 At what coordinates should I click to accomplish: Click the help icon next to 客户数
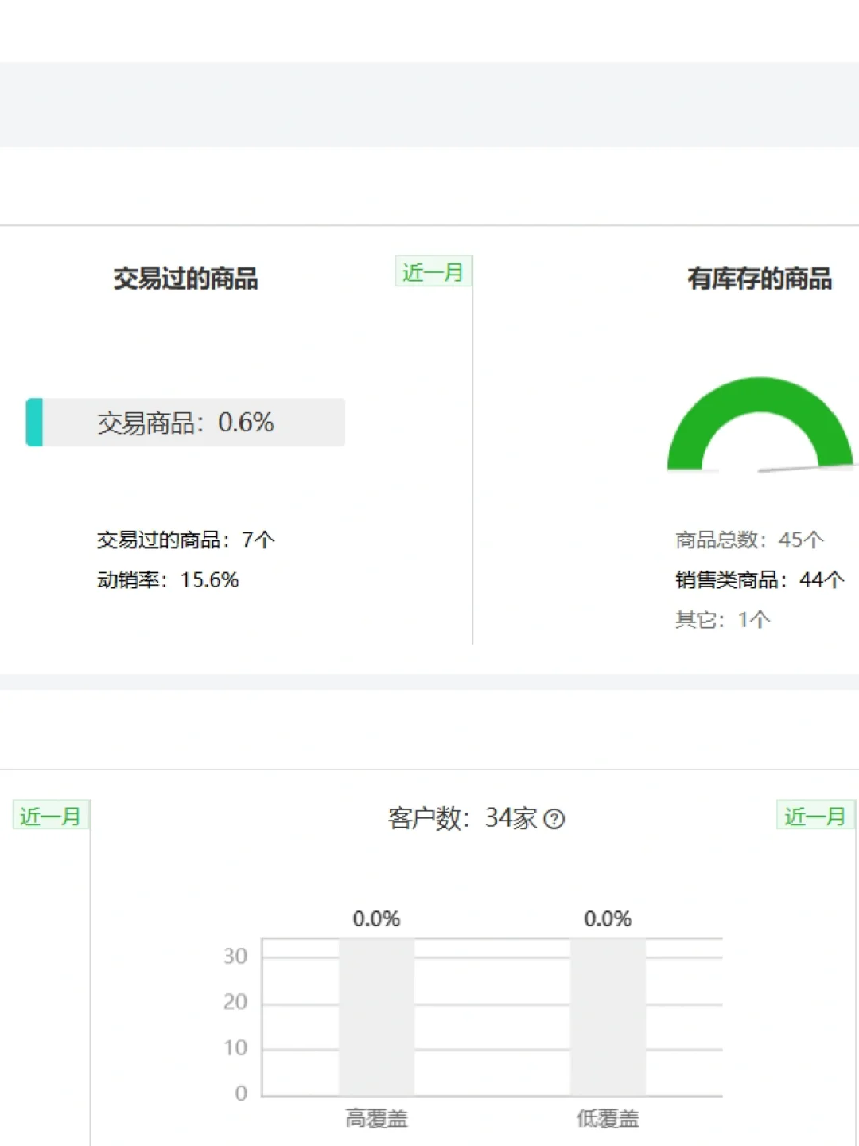pos(556,819)
